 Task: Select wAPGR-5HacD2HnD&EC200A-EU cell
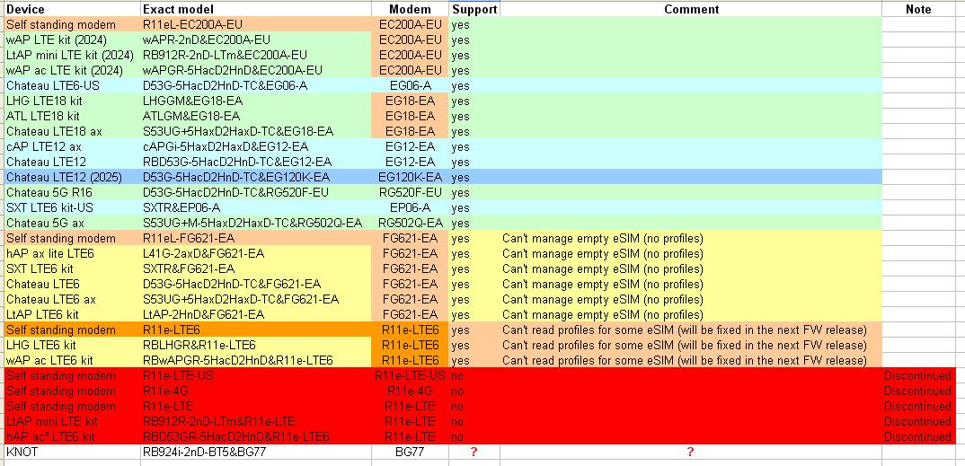click(255, 71)
